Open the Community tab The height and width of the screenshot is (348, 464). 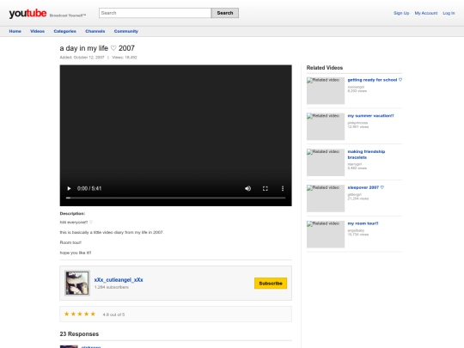coord(126,31)
